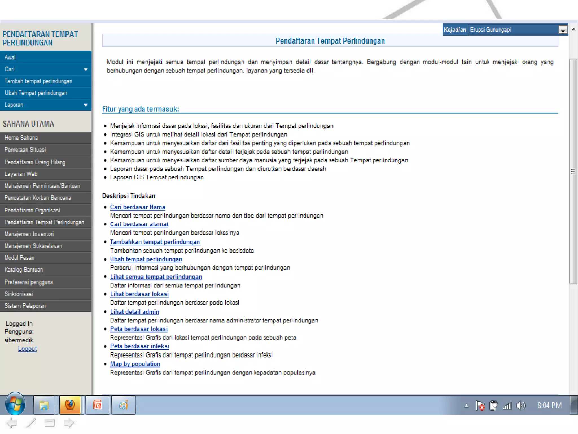Open Windows Explorer from taskbar
The width and height of the screenshot is (578, 434).
pyautogui.click(x=44, y=405)
